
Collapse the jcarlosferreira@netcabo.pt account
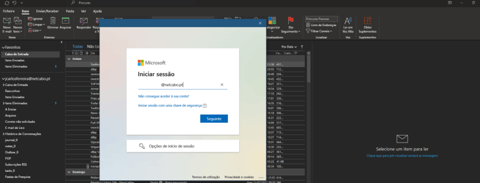pos(3,78)
